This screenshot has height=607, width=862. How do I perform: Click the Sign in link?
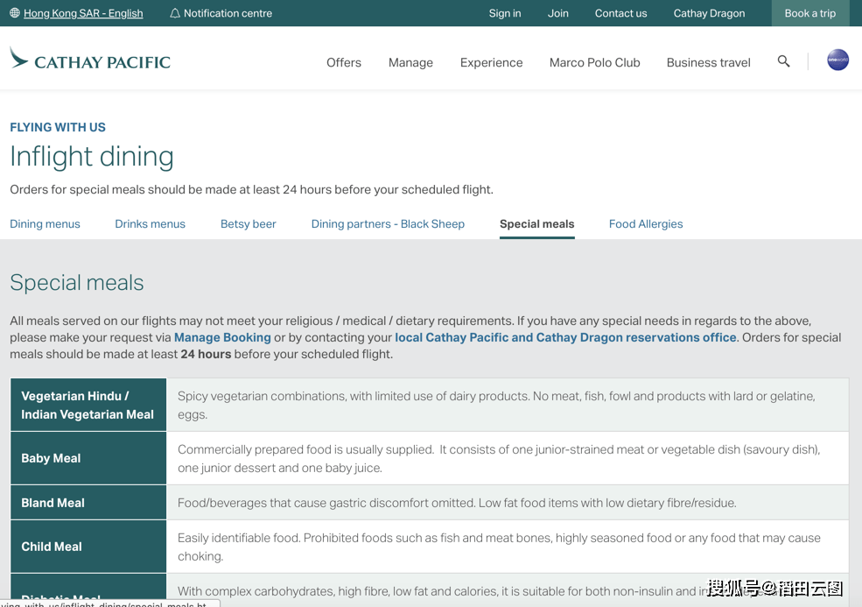coord(505,13)
